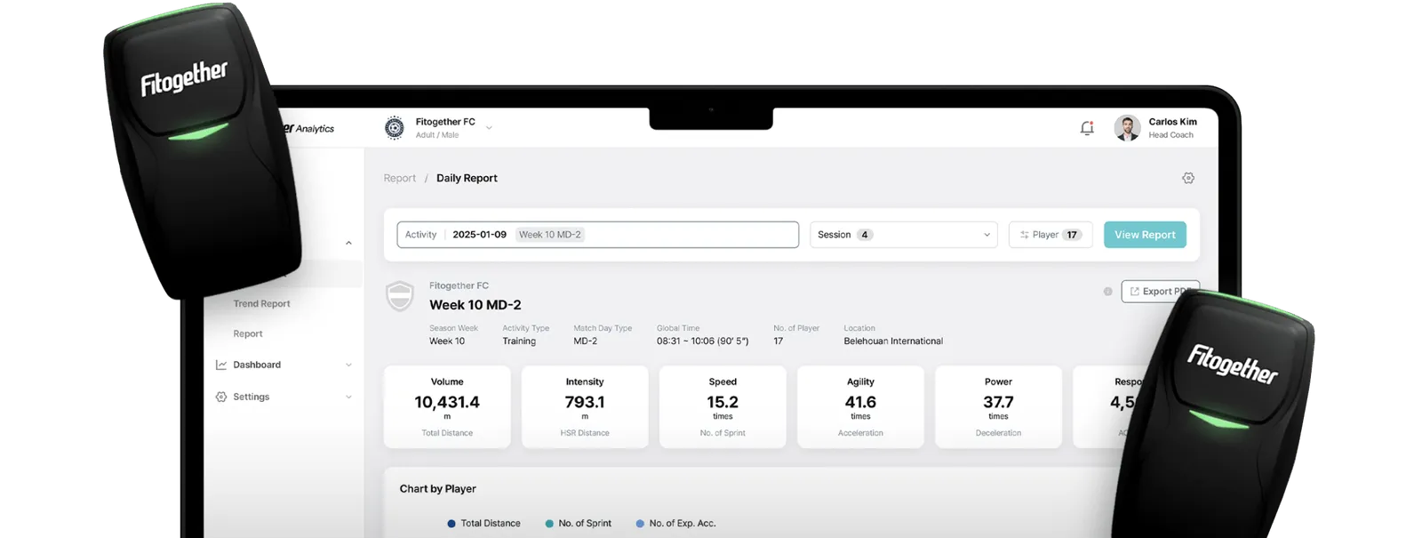Click the shield team logo beside Week 10 MD-2
This screenshot has height=538, width=1422.
point(400,296)
